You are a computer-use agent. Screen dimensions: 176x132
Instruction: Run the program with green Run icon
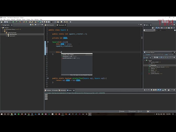[13, 22]
